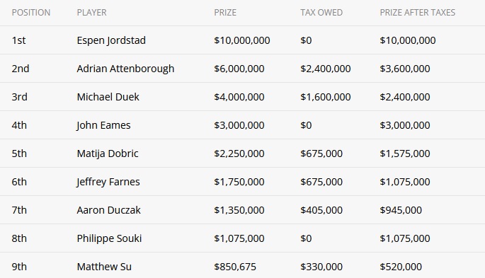The width and height of the screenshot is (485, 278).
Task: Select player name Espen Jordstad
Action: tap(111, 40)
